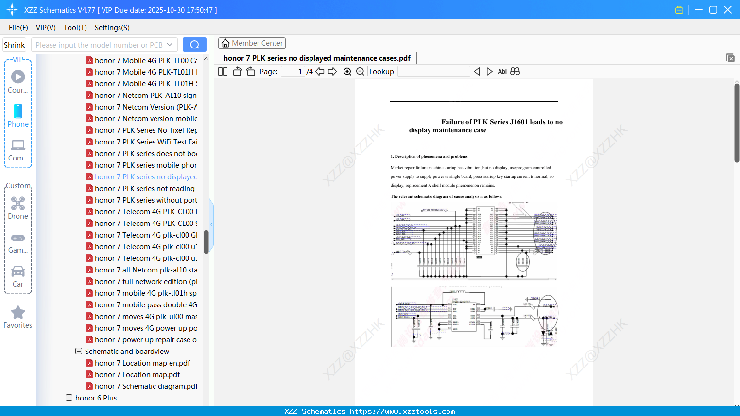Click the binoculars search icon
Image resolution: width=740 pixels, height=416 pixels.
[515, 72]
